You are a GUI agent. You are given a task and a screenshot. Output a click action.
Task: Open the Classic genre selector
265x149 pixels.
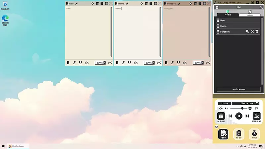point(225,103)
